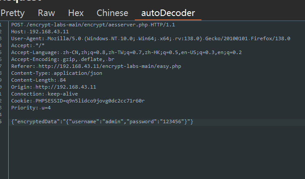Click the POST request line
Screen dimensions: 305x179
(93, 25)
